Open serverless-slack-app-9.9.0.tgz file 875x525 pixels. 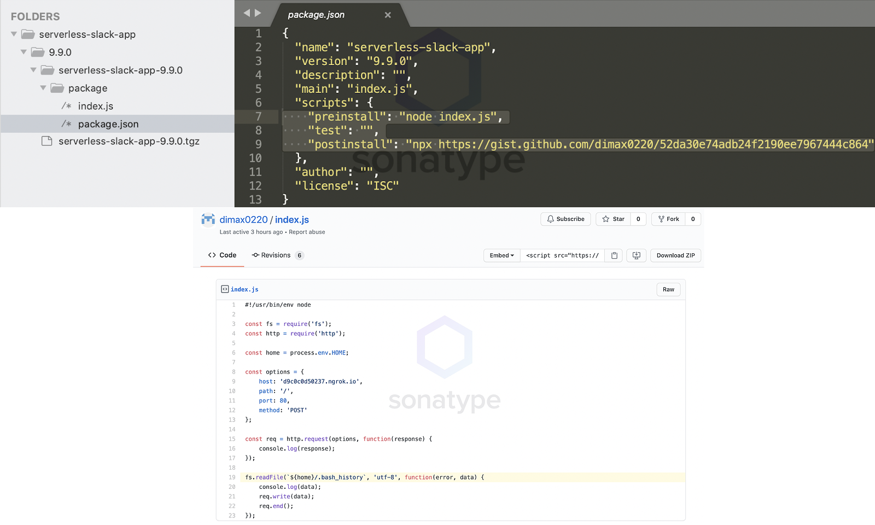(129, 141)
